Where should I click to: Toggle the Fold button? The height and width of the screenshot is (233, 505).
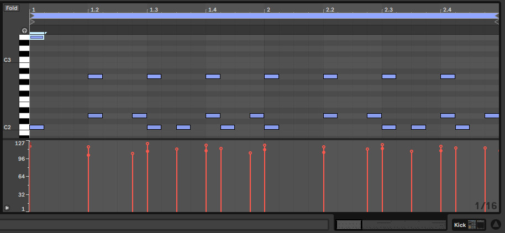12,8
